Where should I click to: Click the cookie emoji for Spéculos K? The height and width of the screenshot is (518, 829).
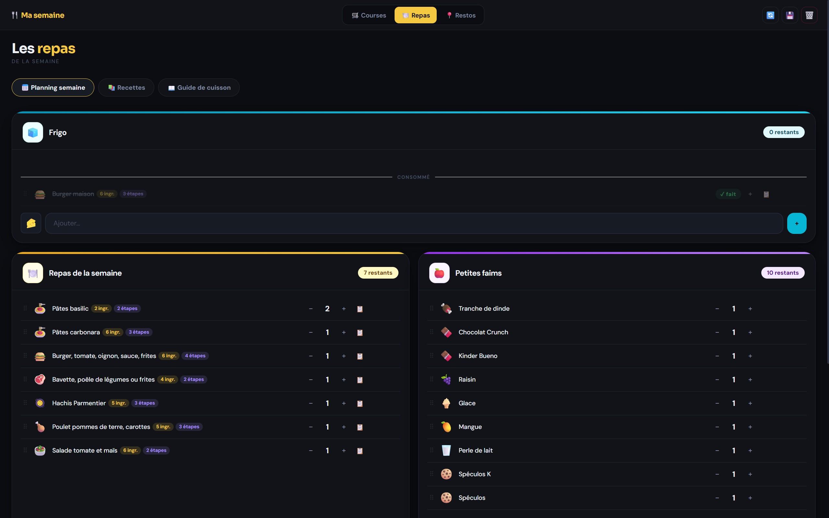446,474
